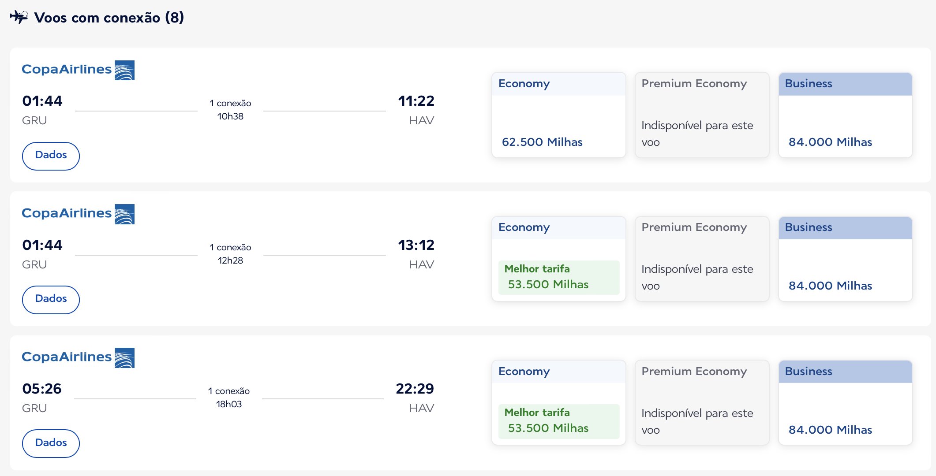The width and height of the screenshot is (936, 476).
Task: Click GRU airport code under 05:26
Action: (34, 408)
